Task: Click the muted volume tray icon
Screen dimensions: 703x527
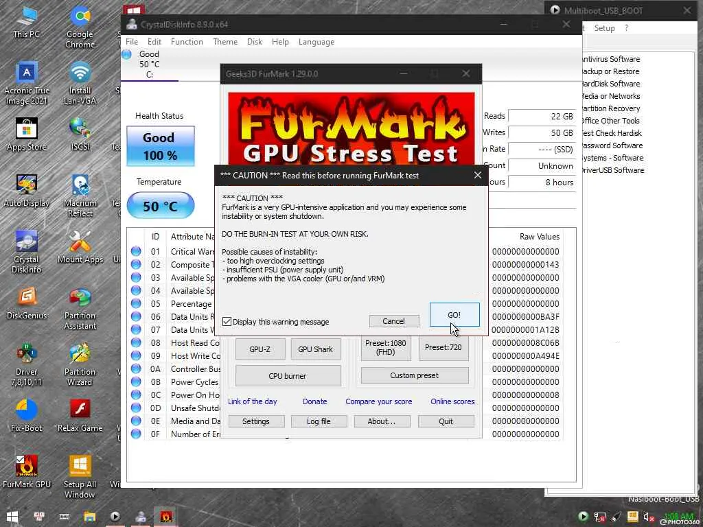Action: coord(649,517)
